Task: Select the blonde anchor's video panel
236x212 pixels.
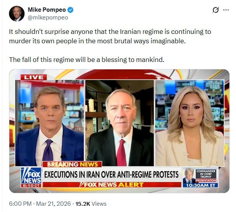Action: [190, 123]
